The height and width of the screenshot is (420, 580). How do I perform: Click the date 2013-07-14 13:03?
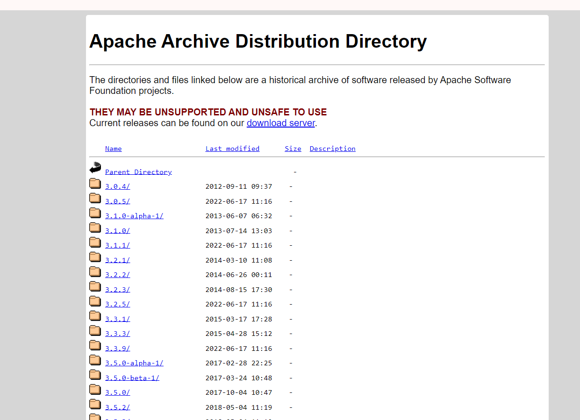[x=239, y=231]
